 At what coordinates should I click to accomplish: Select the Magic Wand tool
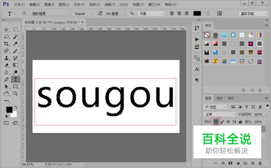point(15,37)
